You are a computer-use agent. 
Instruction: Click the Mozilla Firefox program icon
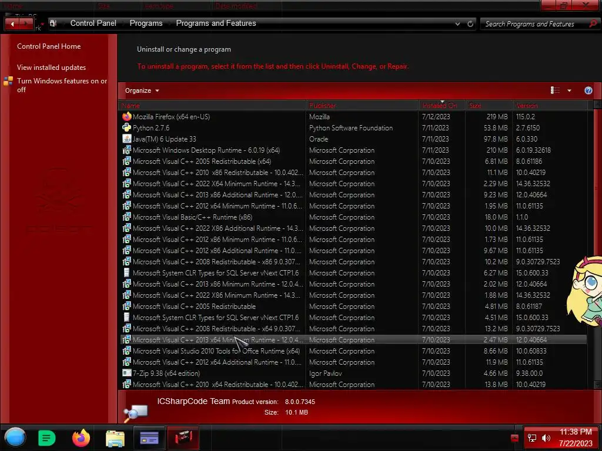coord(127,116)
